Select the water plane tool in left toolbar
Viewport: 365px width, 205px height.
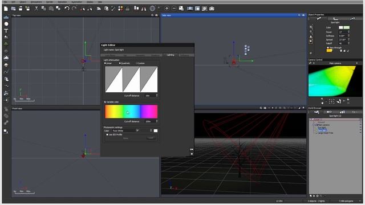pyautogui.click(x=6, y=18)
